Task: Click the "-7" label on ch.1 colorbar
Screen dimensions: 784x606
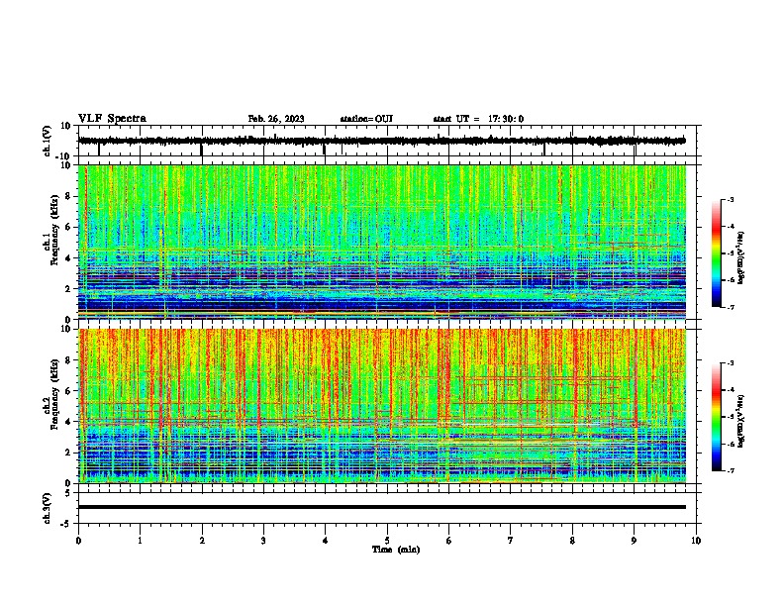Action: 730,307
